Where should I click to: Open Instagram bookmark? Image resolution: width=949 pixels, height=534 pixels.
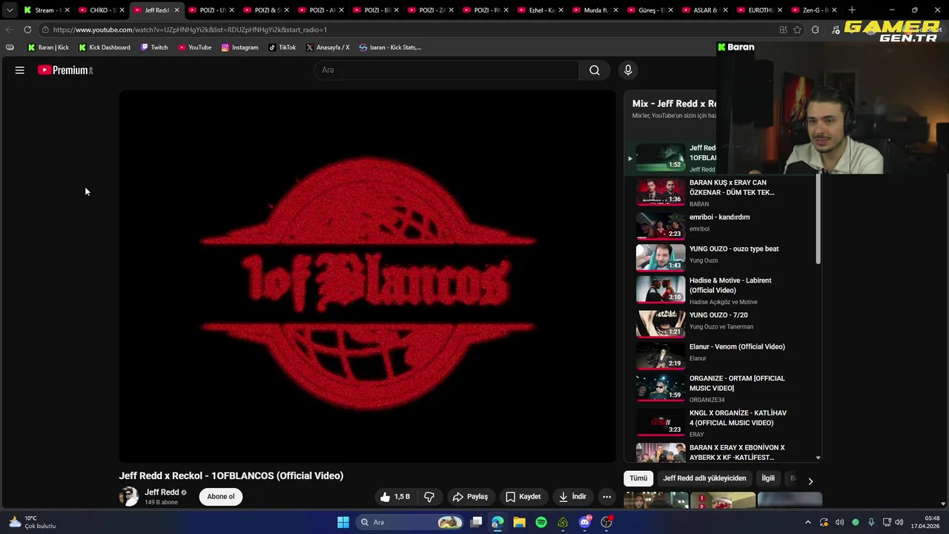[240, 47]
